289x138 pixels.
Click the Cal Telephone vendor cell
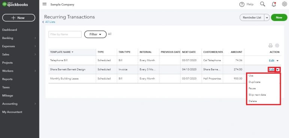tap(212, 60)
